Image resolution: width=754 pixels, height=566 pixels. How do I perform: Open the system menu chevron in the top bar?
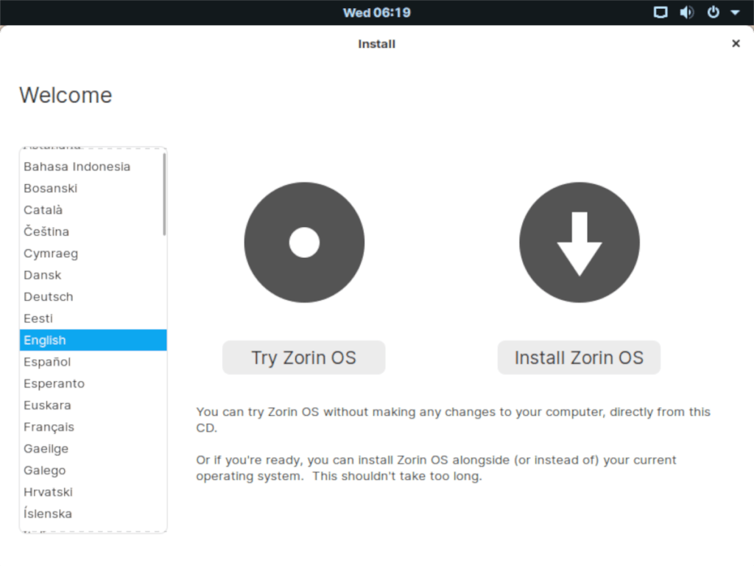734,12
